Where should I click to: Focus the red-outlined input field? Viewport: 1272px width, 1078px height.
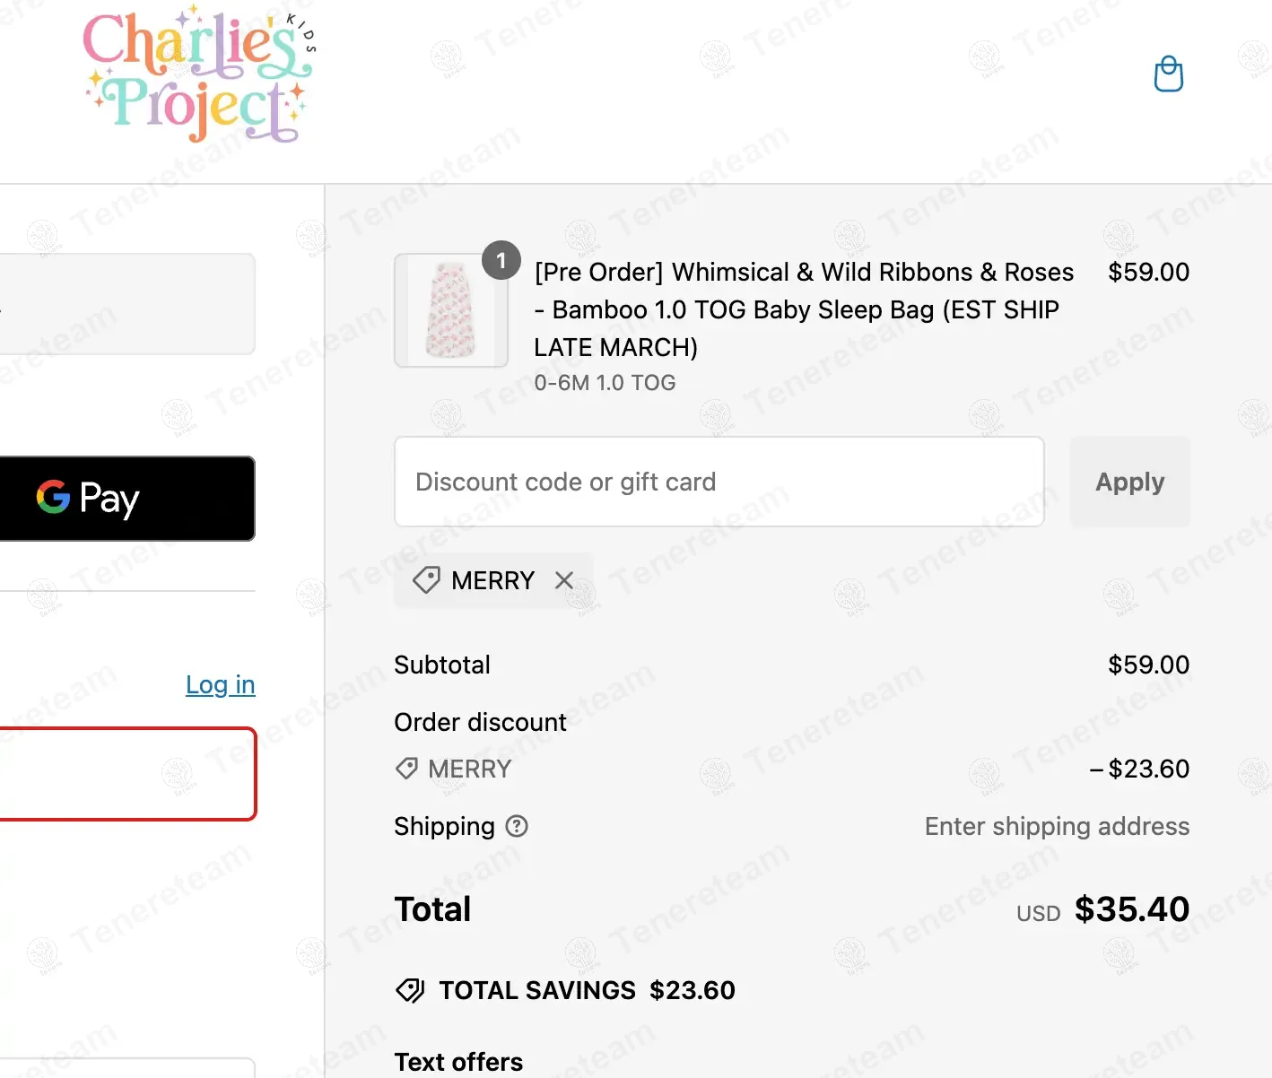(x=126, y=774)
